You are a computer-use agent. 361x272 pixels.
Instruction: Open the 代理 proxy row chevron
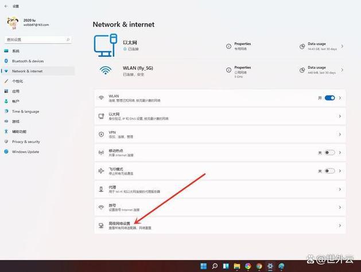(x=340, y=189)
